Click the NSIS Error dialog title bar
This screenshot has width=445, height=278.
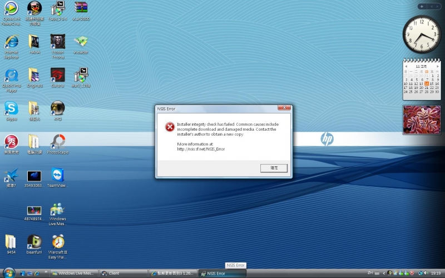tap(217, 109)
